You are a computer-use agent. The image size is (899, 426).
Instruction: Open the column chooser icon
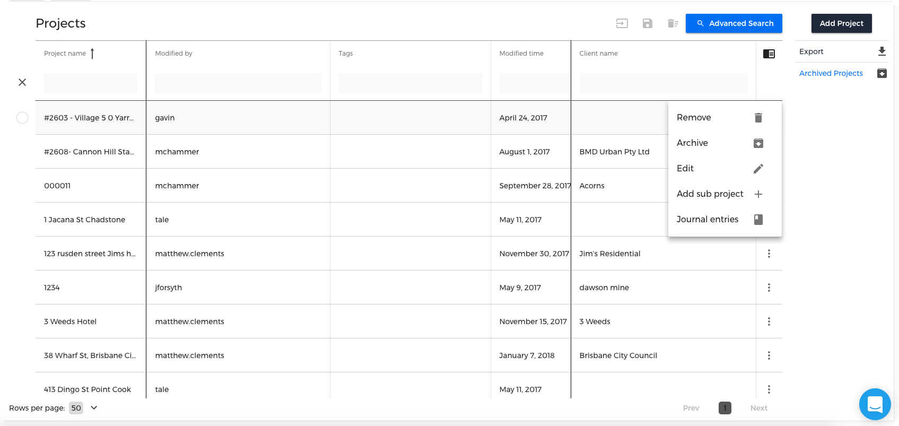click(769, 54)
